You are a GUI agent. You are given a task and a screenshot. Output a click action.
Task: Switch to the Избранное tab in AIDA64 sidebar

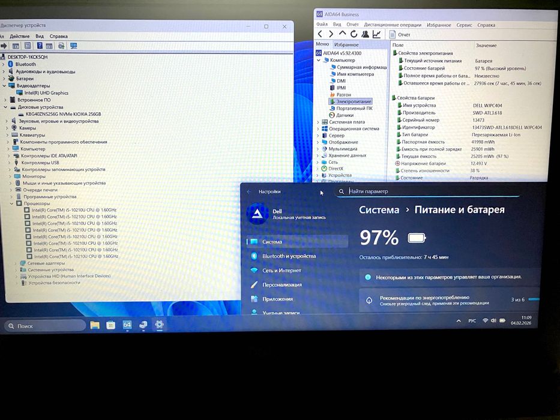point(346,44)
